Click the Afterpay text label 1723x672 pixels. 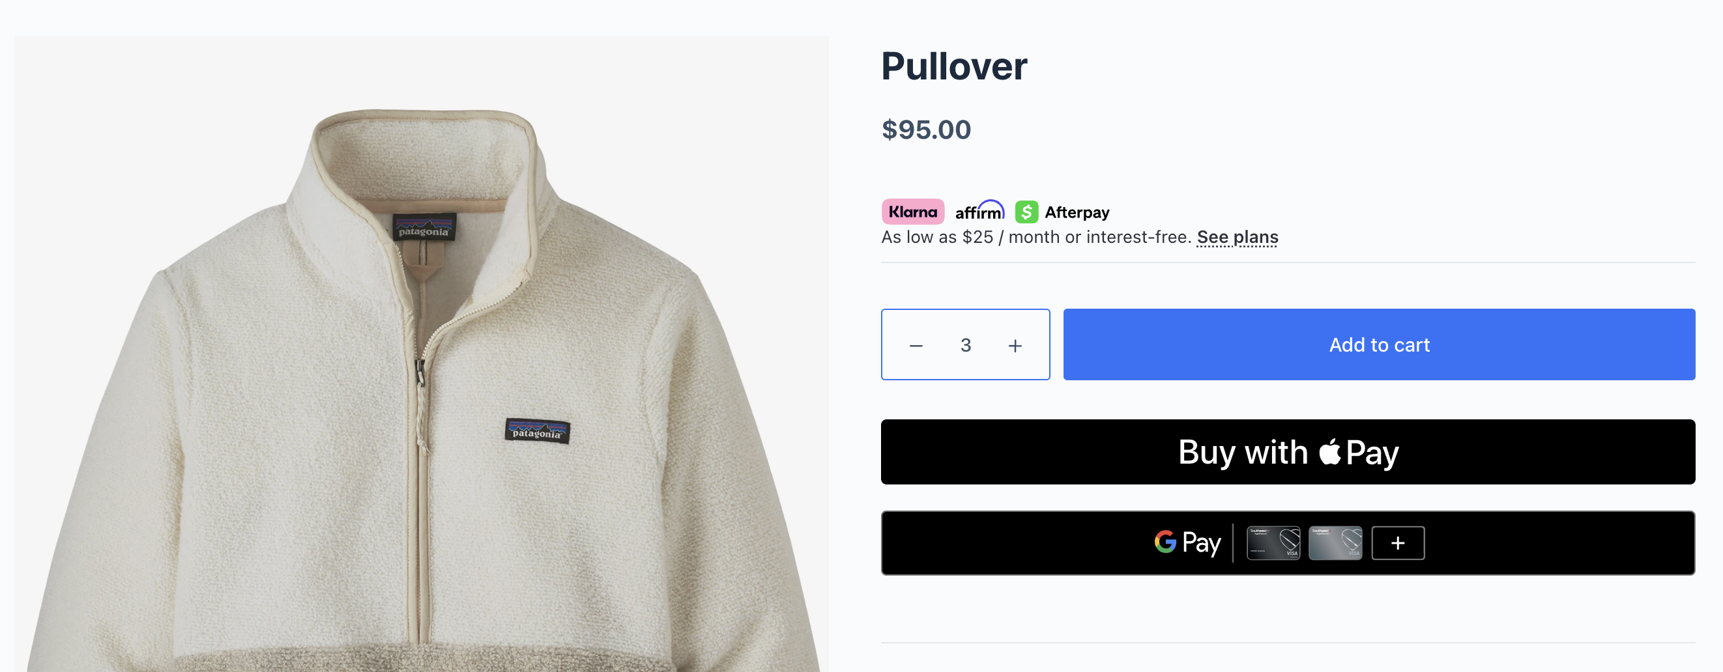click(1077, 213)
